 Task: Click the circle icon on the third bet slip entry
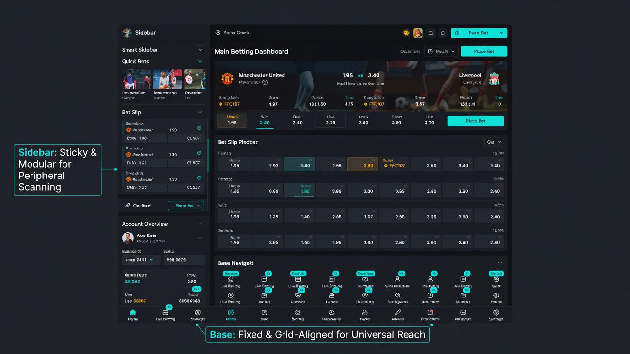tap(199, 177)
